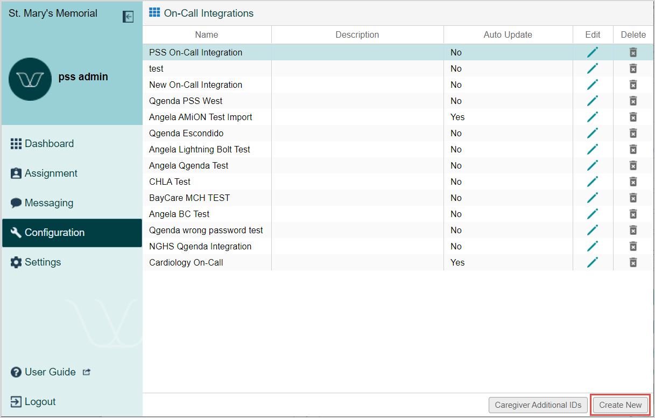Click edit pencil for PSS On-Call Integration
This screenshot has height=418, width=655.
coord(593,52)
